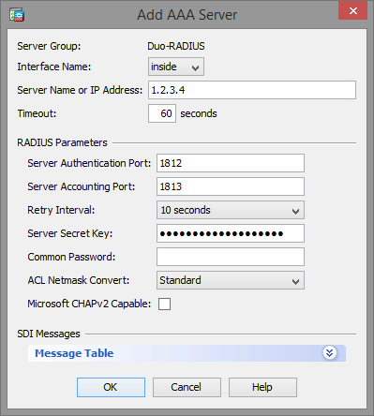The width and height of the screenshot is (374, 416).
Task: Focus the Server Name or IP Address field
Action: pos(252,90)
